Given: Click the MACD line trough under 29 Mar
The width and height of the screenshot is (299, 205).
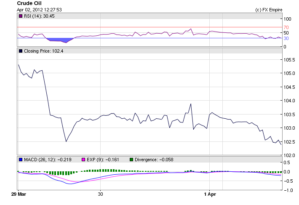Looking at the screenshot, I should [x=70, y=184].
